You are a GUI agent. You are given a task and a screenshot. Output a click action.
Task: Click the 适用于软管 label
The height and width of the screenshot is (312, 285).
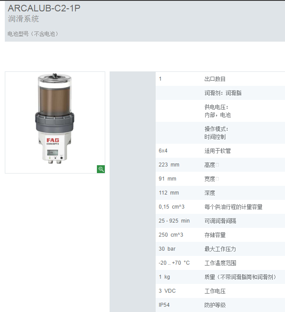(217, 151)
